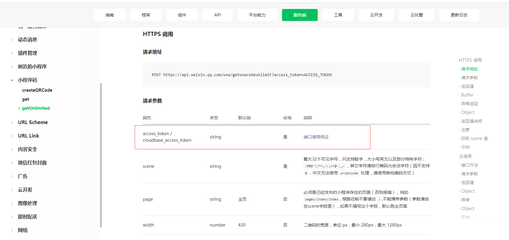Image resolution: width=509 pixels, height=240 pixels.
Task: Jump to HTTPS 调用 in right outline
Action: [x=470, y=60]
